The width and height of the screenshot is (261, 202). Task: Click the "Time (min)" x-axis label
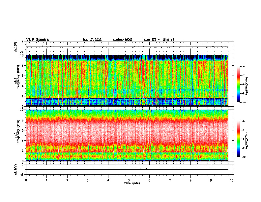click(132, 183)
